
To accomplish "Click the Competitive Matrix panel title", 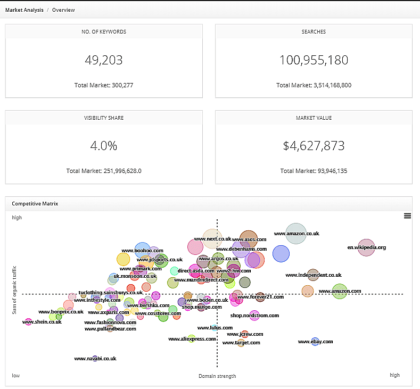I will pyautogui.click(x=35, y=203).
